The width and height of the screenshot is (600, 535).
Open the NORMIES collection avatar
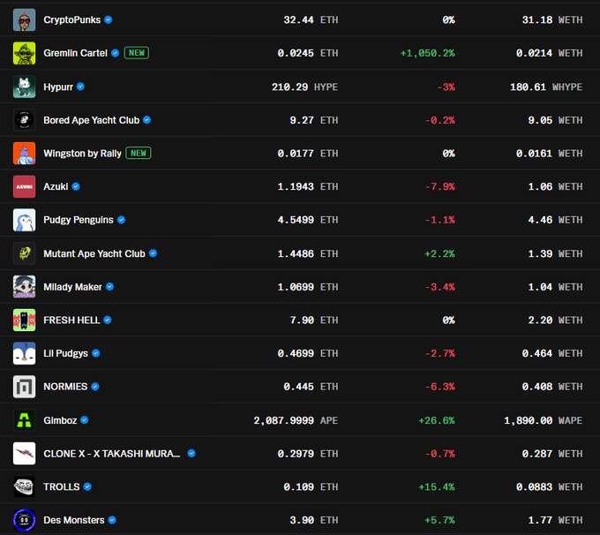click(x=24, y=387)
